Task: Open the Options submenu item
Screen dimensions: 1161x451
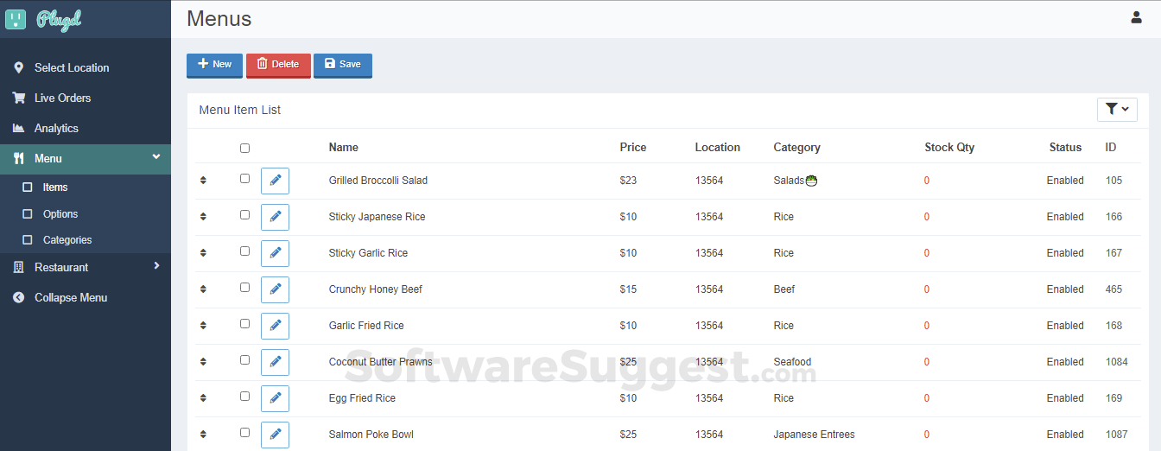Action: click(x=60, y=213)
